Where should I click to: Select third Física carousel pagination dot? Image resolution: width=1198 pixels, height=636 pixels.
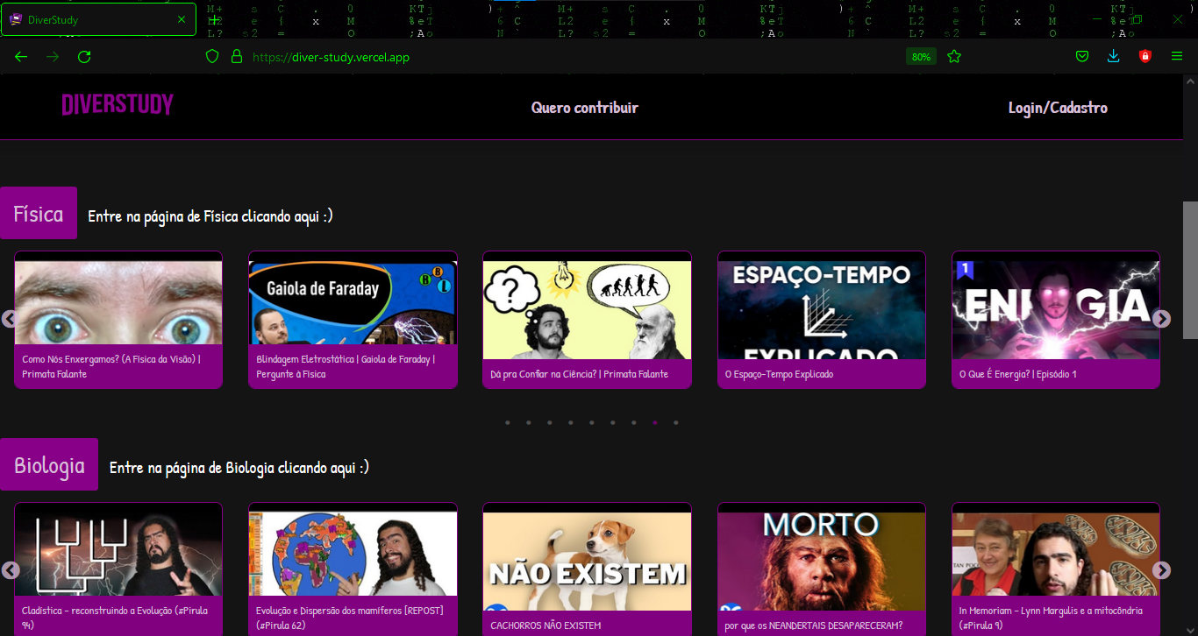[x=549, y=423]
